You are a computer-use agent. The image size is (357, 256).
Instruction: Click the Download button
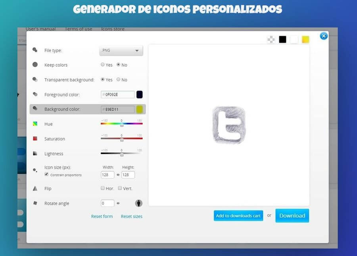point(292,216)
